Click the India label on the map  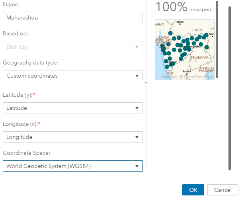[x=197, y=29]
